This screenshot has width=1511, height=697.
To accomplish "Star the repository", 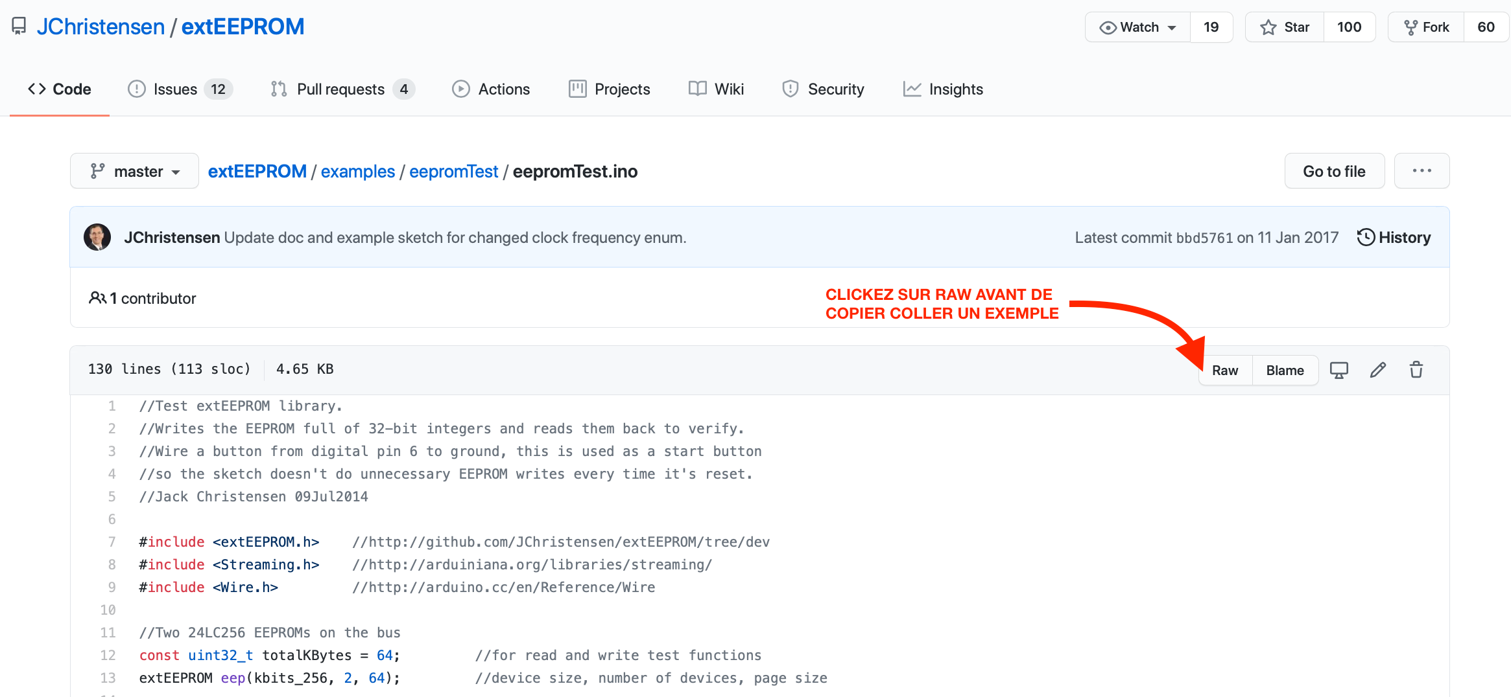I will click(1285, 27).
